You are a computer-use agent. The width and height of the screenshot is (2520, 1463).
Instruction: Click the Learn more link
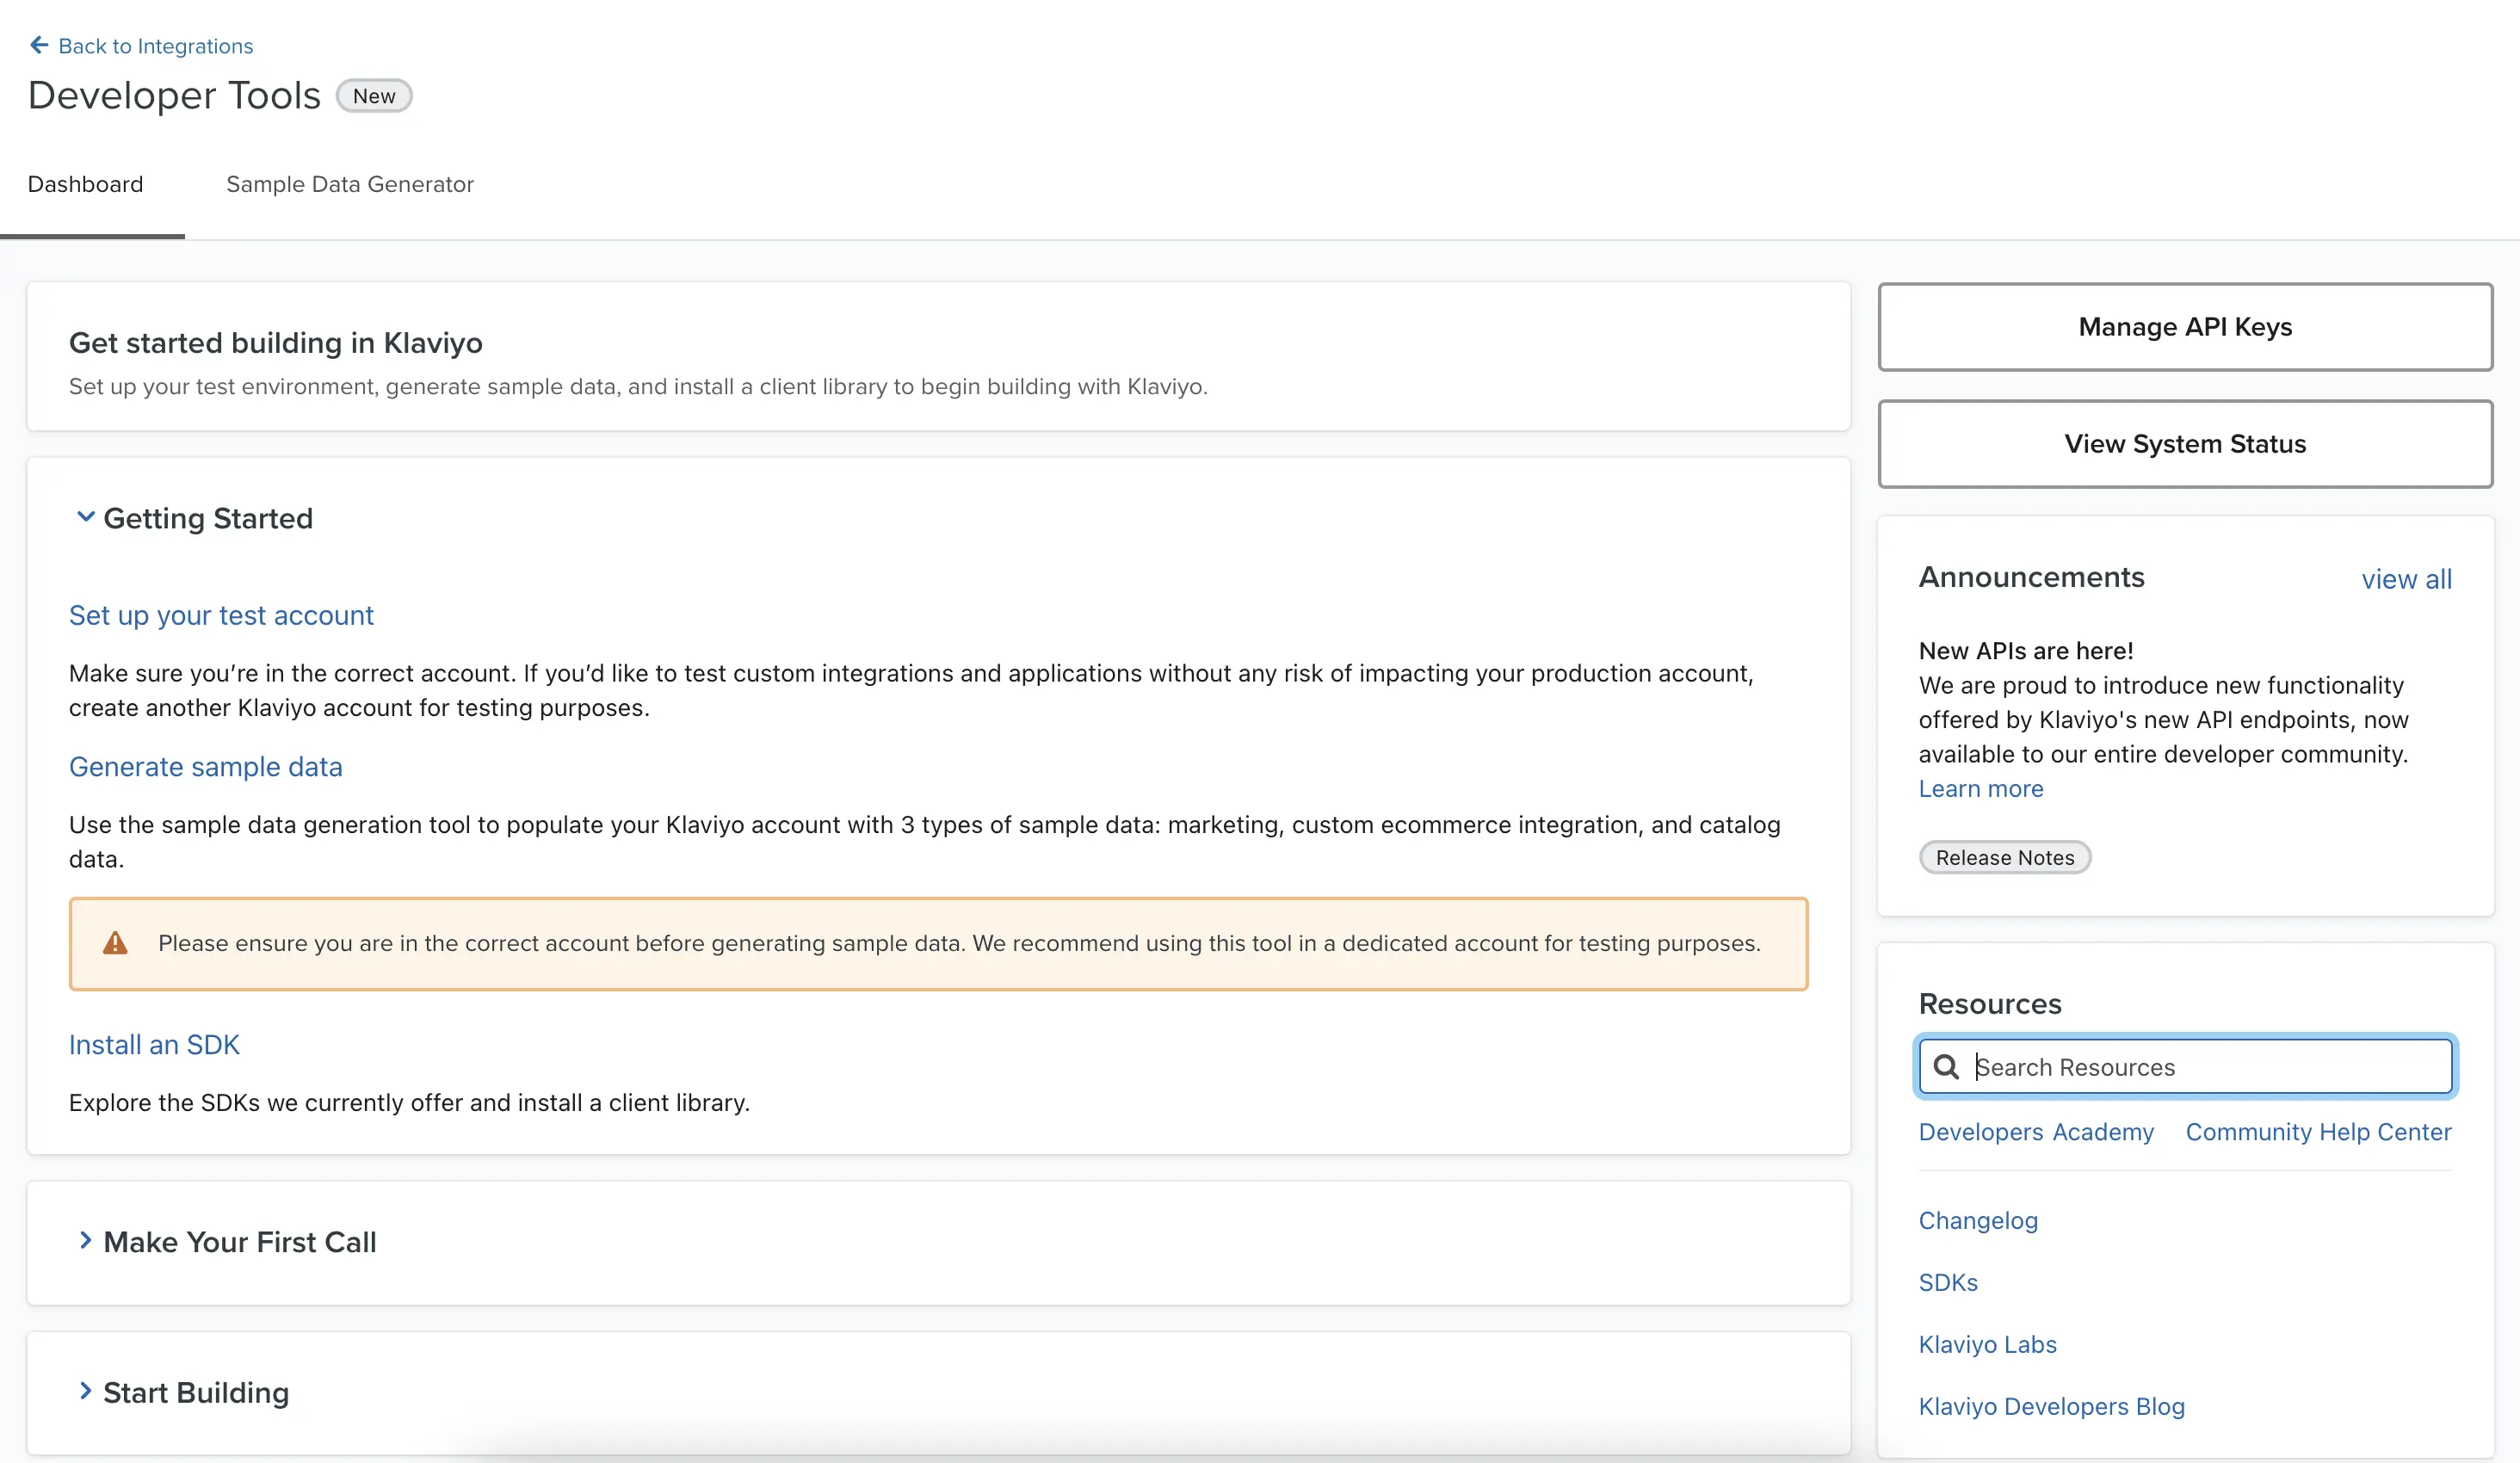click(x=1980, y=789)
